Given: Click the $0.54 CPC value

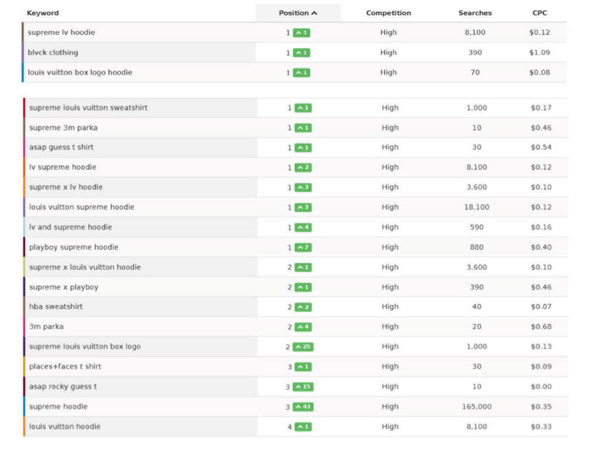Looking at the screenshot, I should pos(541,147).
